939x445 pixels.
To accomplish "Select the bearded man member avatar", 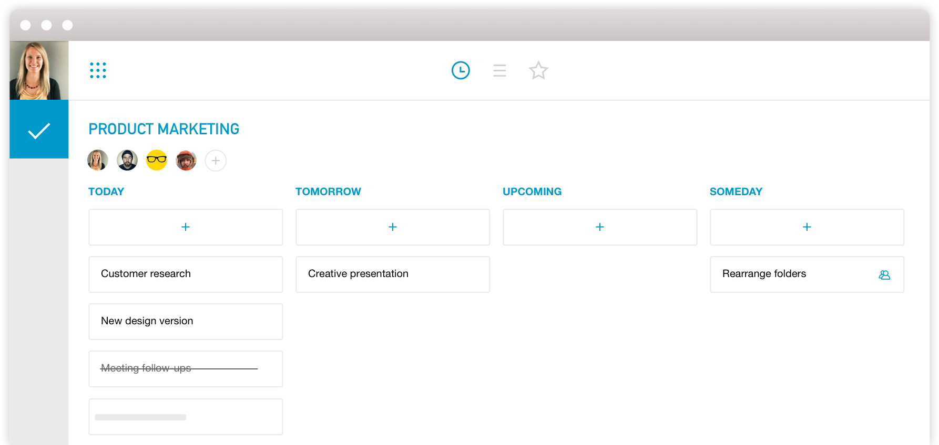I will (127, 160).
